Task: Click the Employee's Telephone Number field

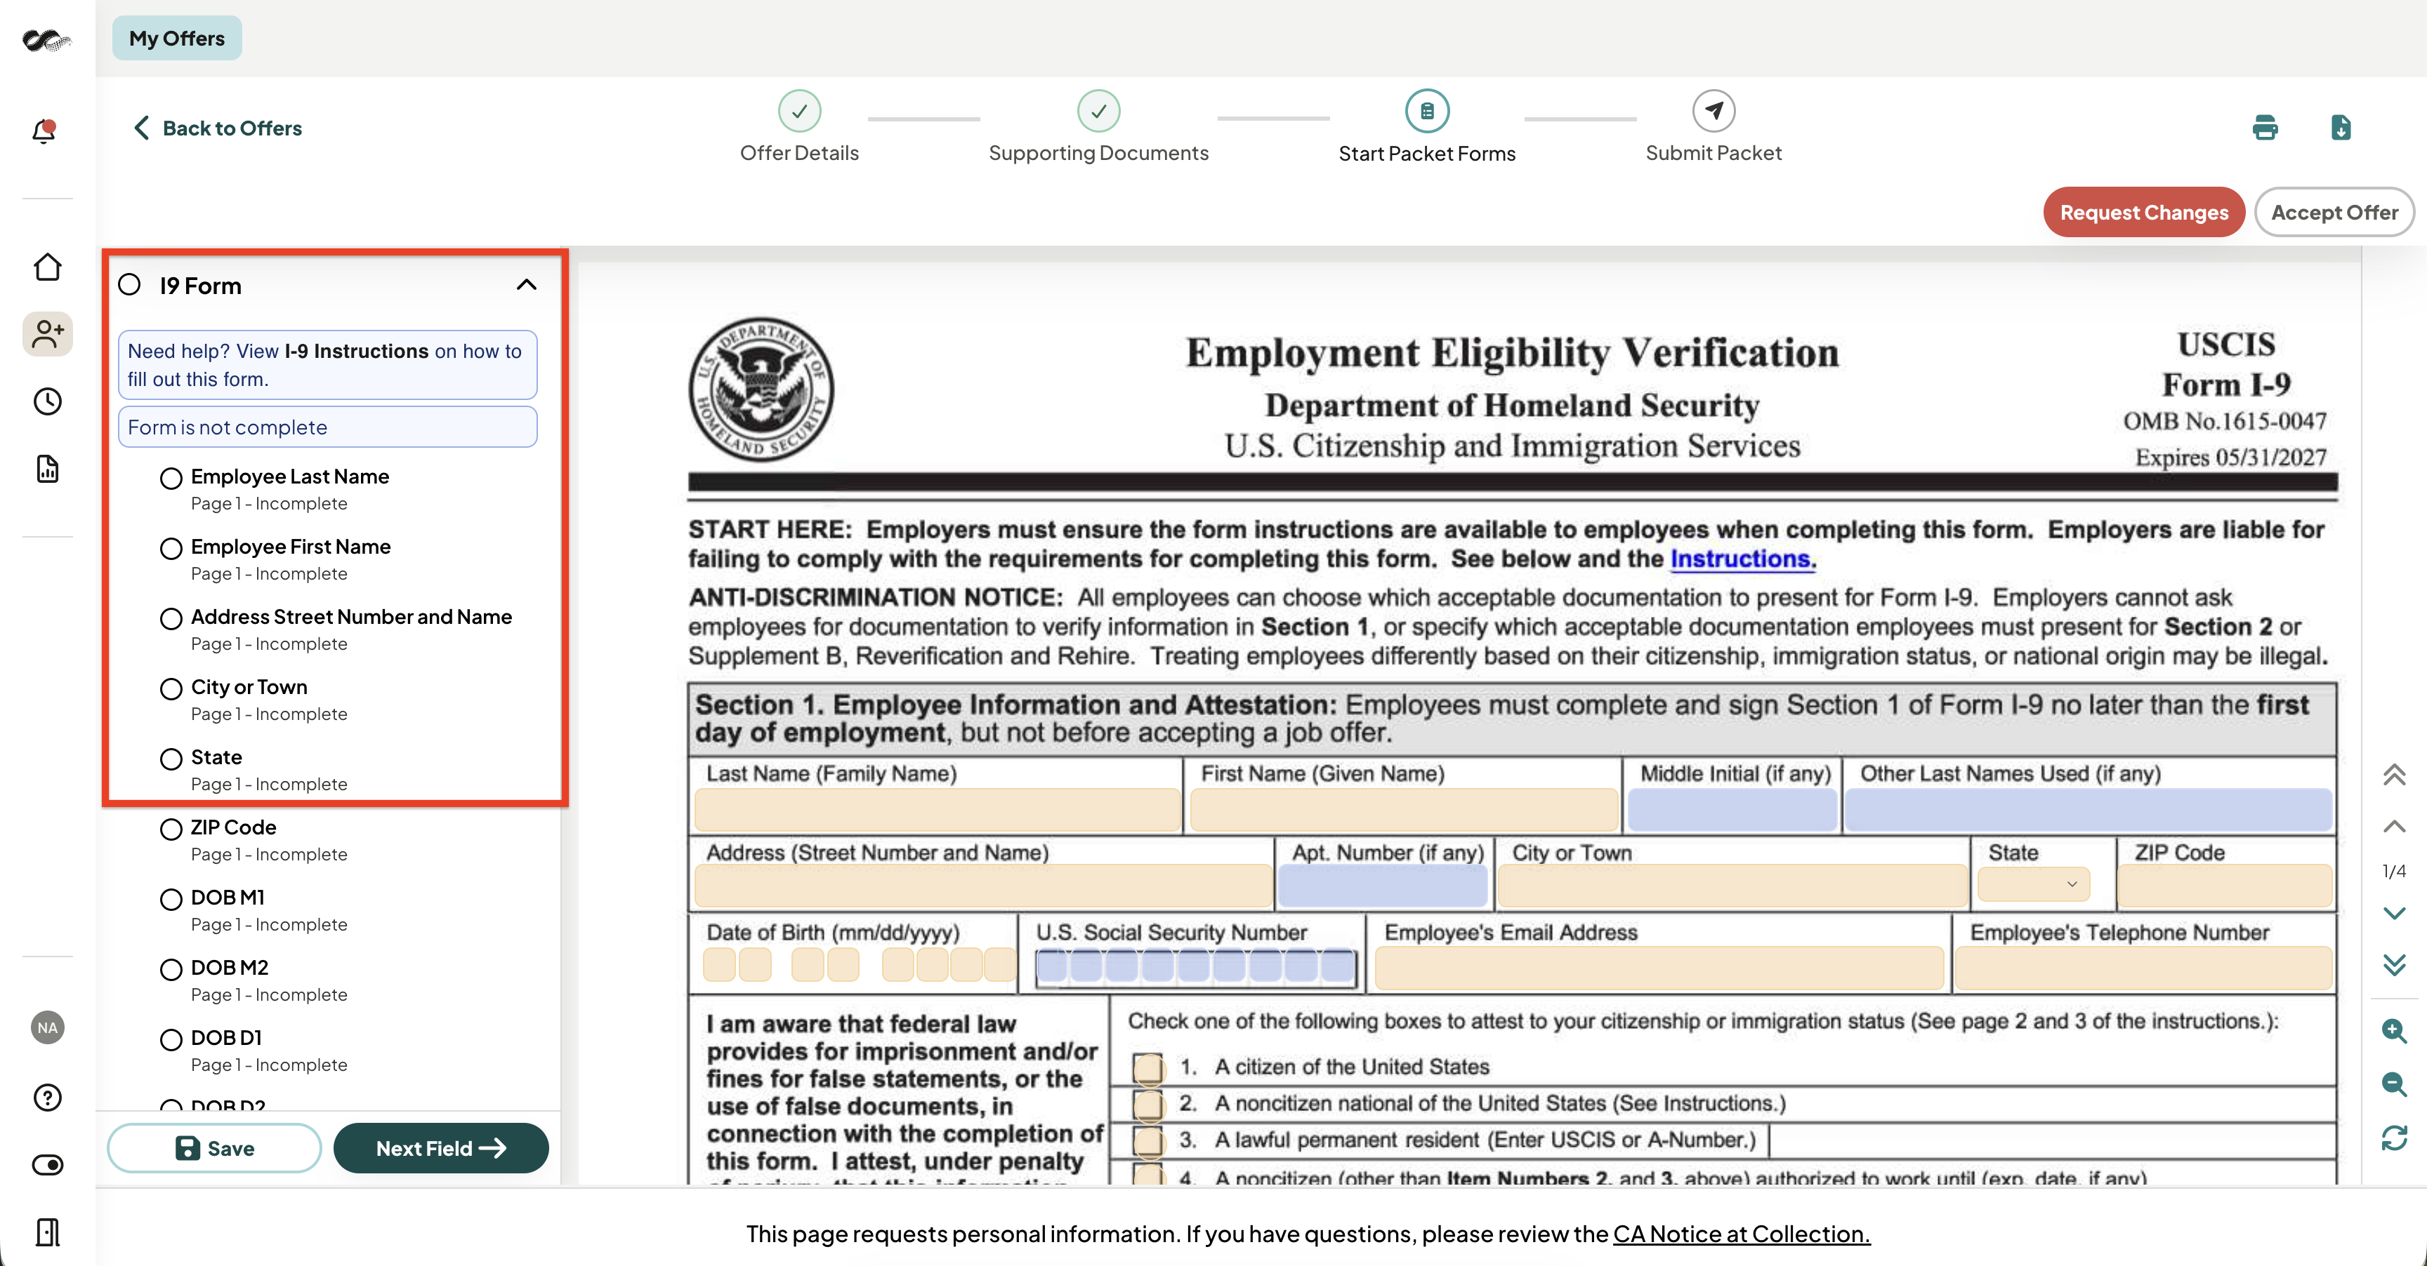Action: click(x=2143, y=968)
